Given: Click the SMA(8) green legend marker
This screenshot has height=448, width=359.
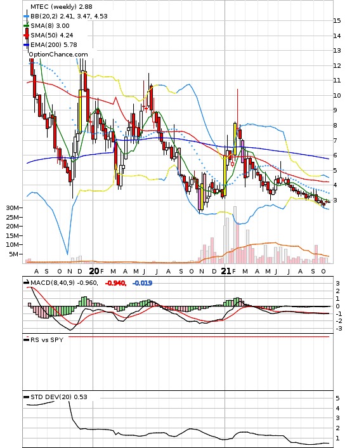Looking at the screenshot, I should [x=26, y=26].
